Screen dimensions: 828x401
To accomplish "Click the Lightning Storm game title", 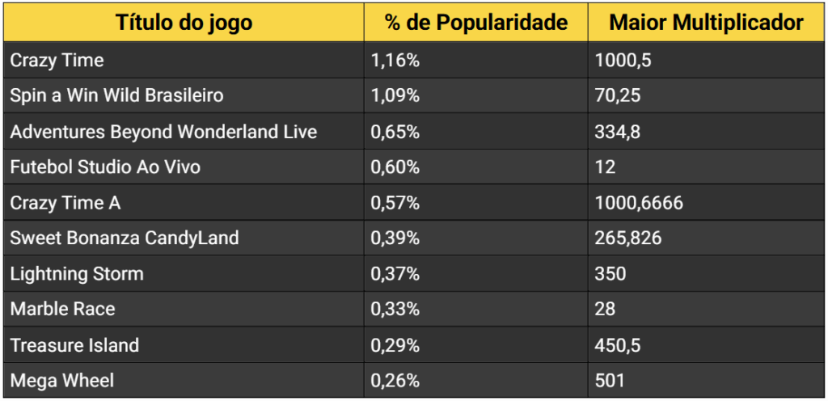I will [x=77, y=274].
